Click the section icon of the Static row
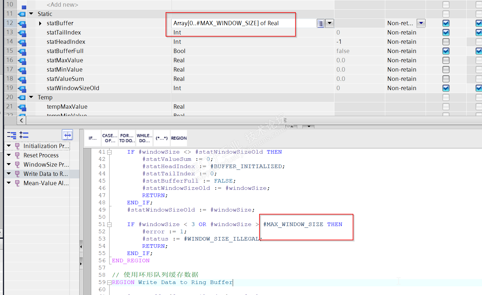482x295 pixels. pyautogui.click(x=22, y=14)
